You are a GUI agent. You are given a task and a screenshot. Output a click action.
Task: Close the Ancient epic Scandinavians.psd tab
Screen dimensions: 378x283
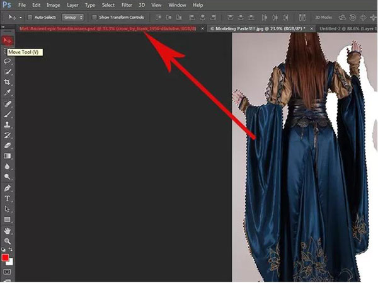point(202,29)
